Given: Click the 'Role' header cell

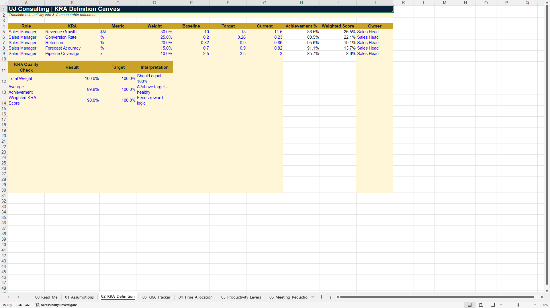Looking at the screenshot, I should [26, 26].
